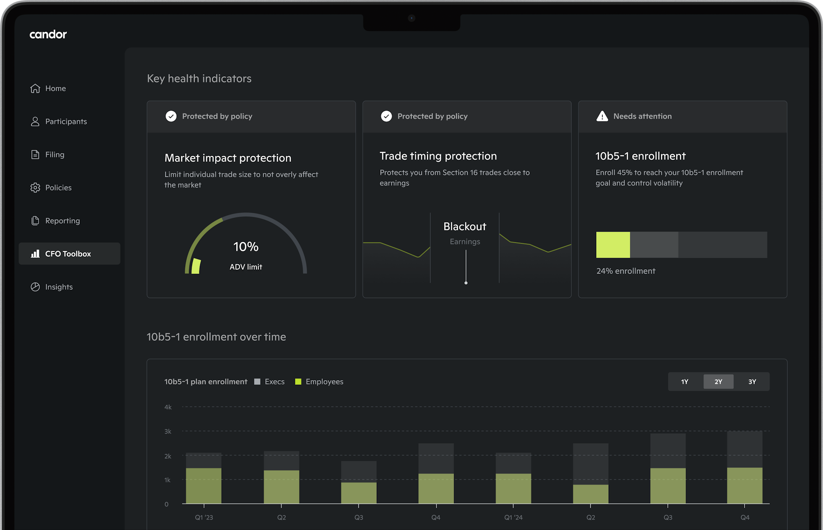Click 'Limit individual trade size' description text
Screen dimensions: 823x530
(x=241, y=179)
